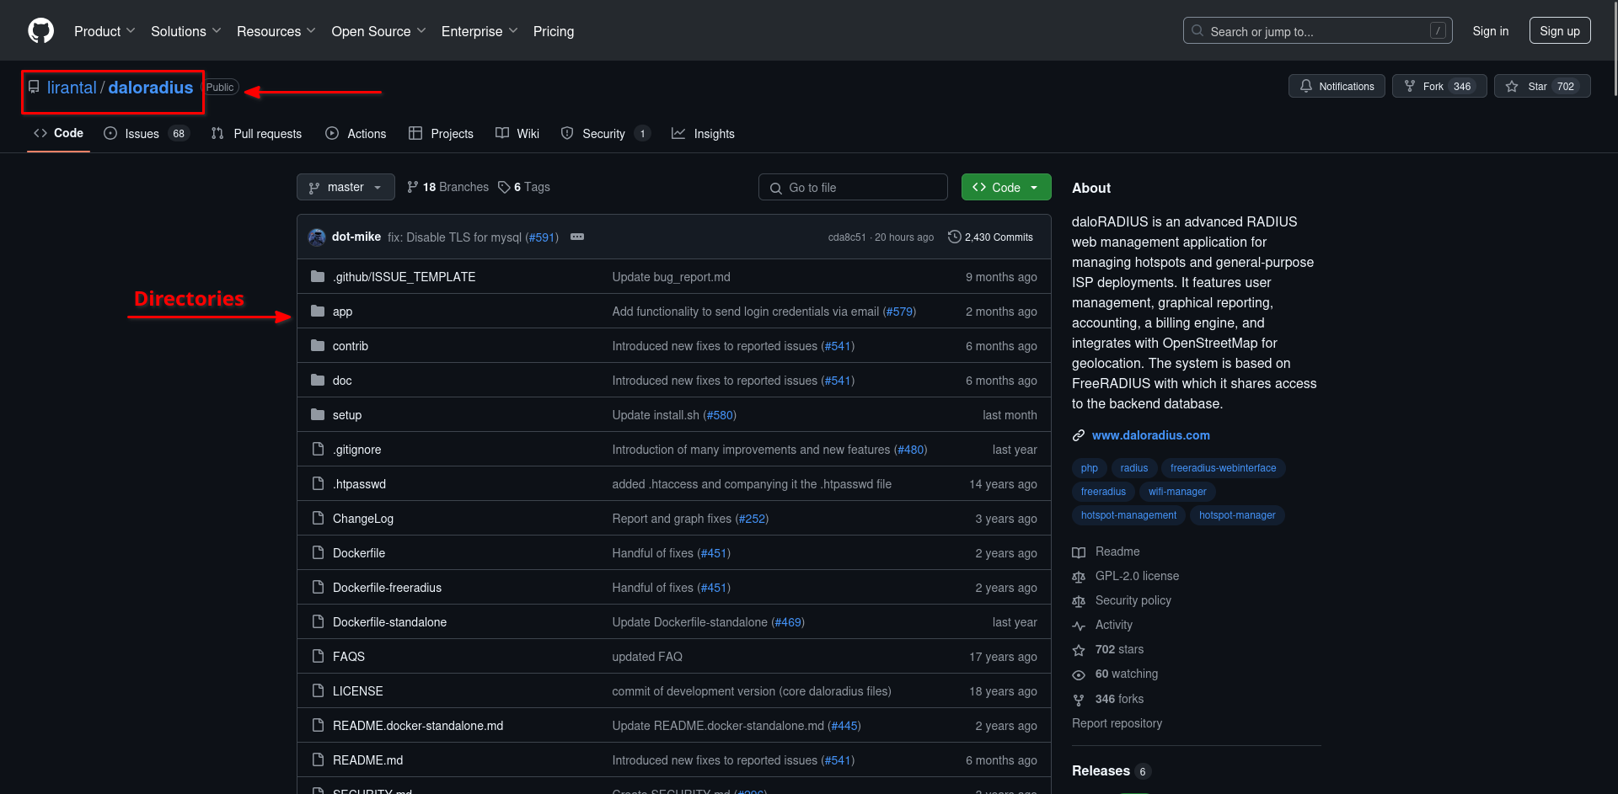Expand the green Code dropdown button
The height and width of the screenshot is (794, 1618).
coord(1006,187)
